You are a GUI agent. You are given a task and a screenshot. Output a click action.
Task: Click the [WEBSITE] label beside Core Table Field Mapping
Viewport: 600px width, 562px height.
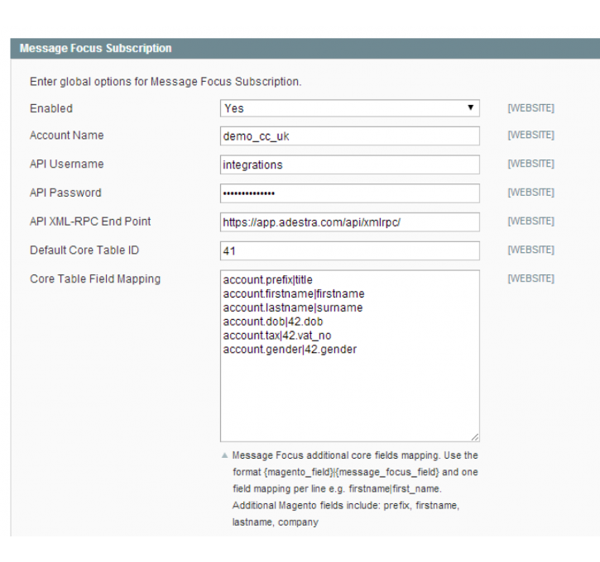click(x=530, y=279)
